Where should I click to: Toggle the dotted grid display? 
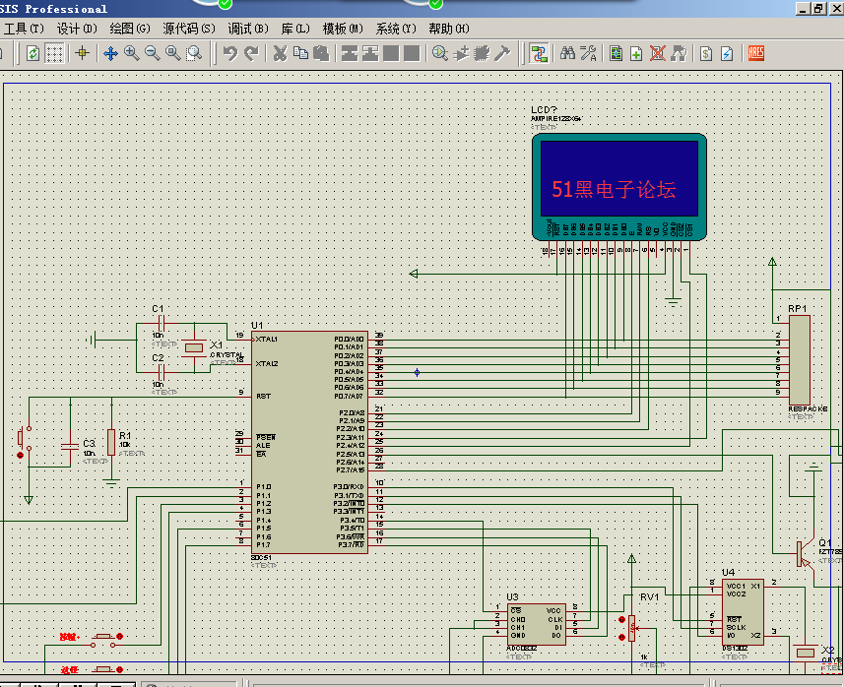pos(54,53)
